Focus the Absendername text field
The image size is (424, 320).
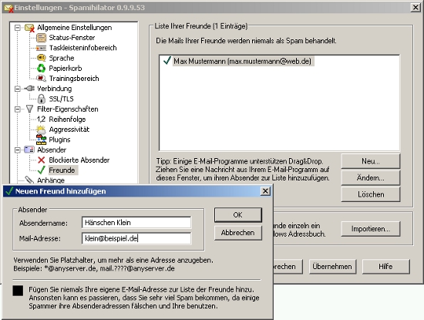(x=136, y=223)
